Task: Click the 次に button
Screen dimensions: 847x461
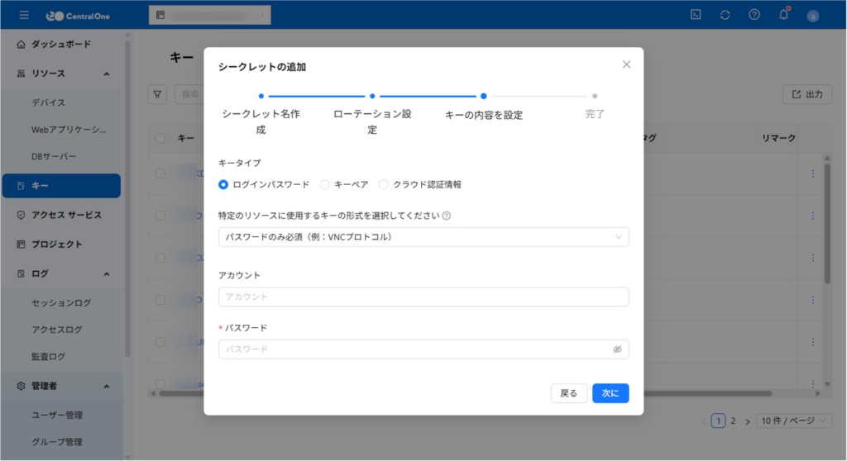Action: tap(610, 393)
